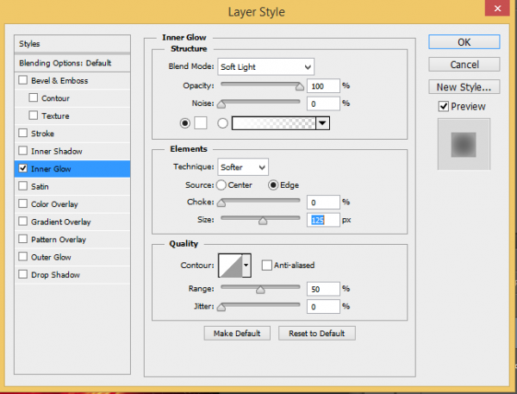Click the Reset to Default button
The height and width of the screenshot is (394, 517).
(x=316, y=334)
